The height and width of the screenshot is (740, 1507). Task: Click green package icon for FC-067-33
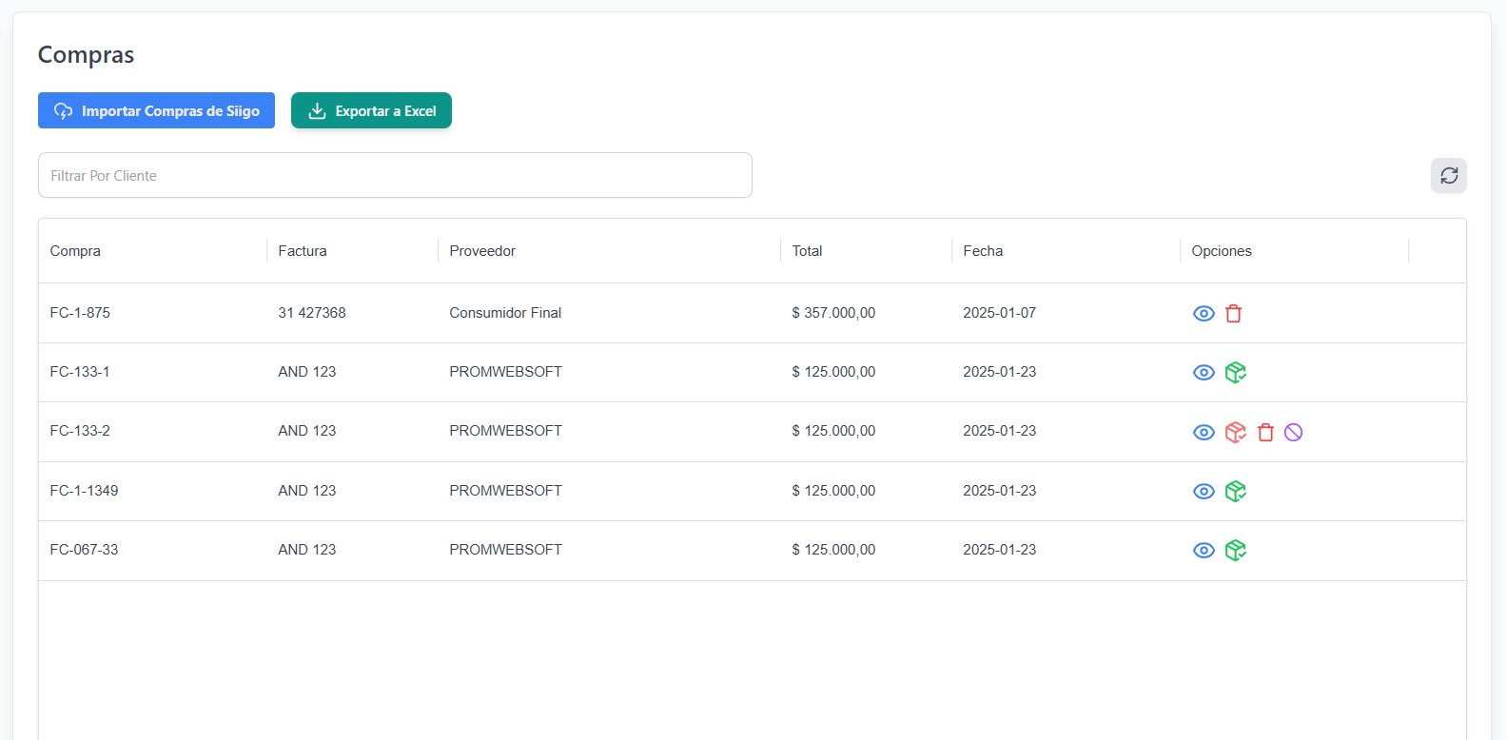1236,551
